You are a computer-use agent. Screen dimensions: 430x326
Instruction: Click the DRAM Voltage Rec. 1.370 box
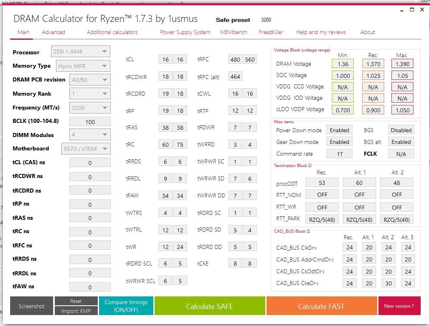373,64
